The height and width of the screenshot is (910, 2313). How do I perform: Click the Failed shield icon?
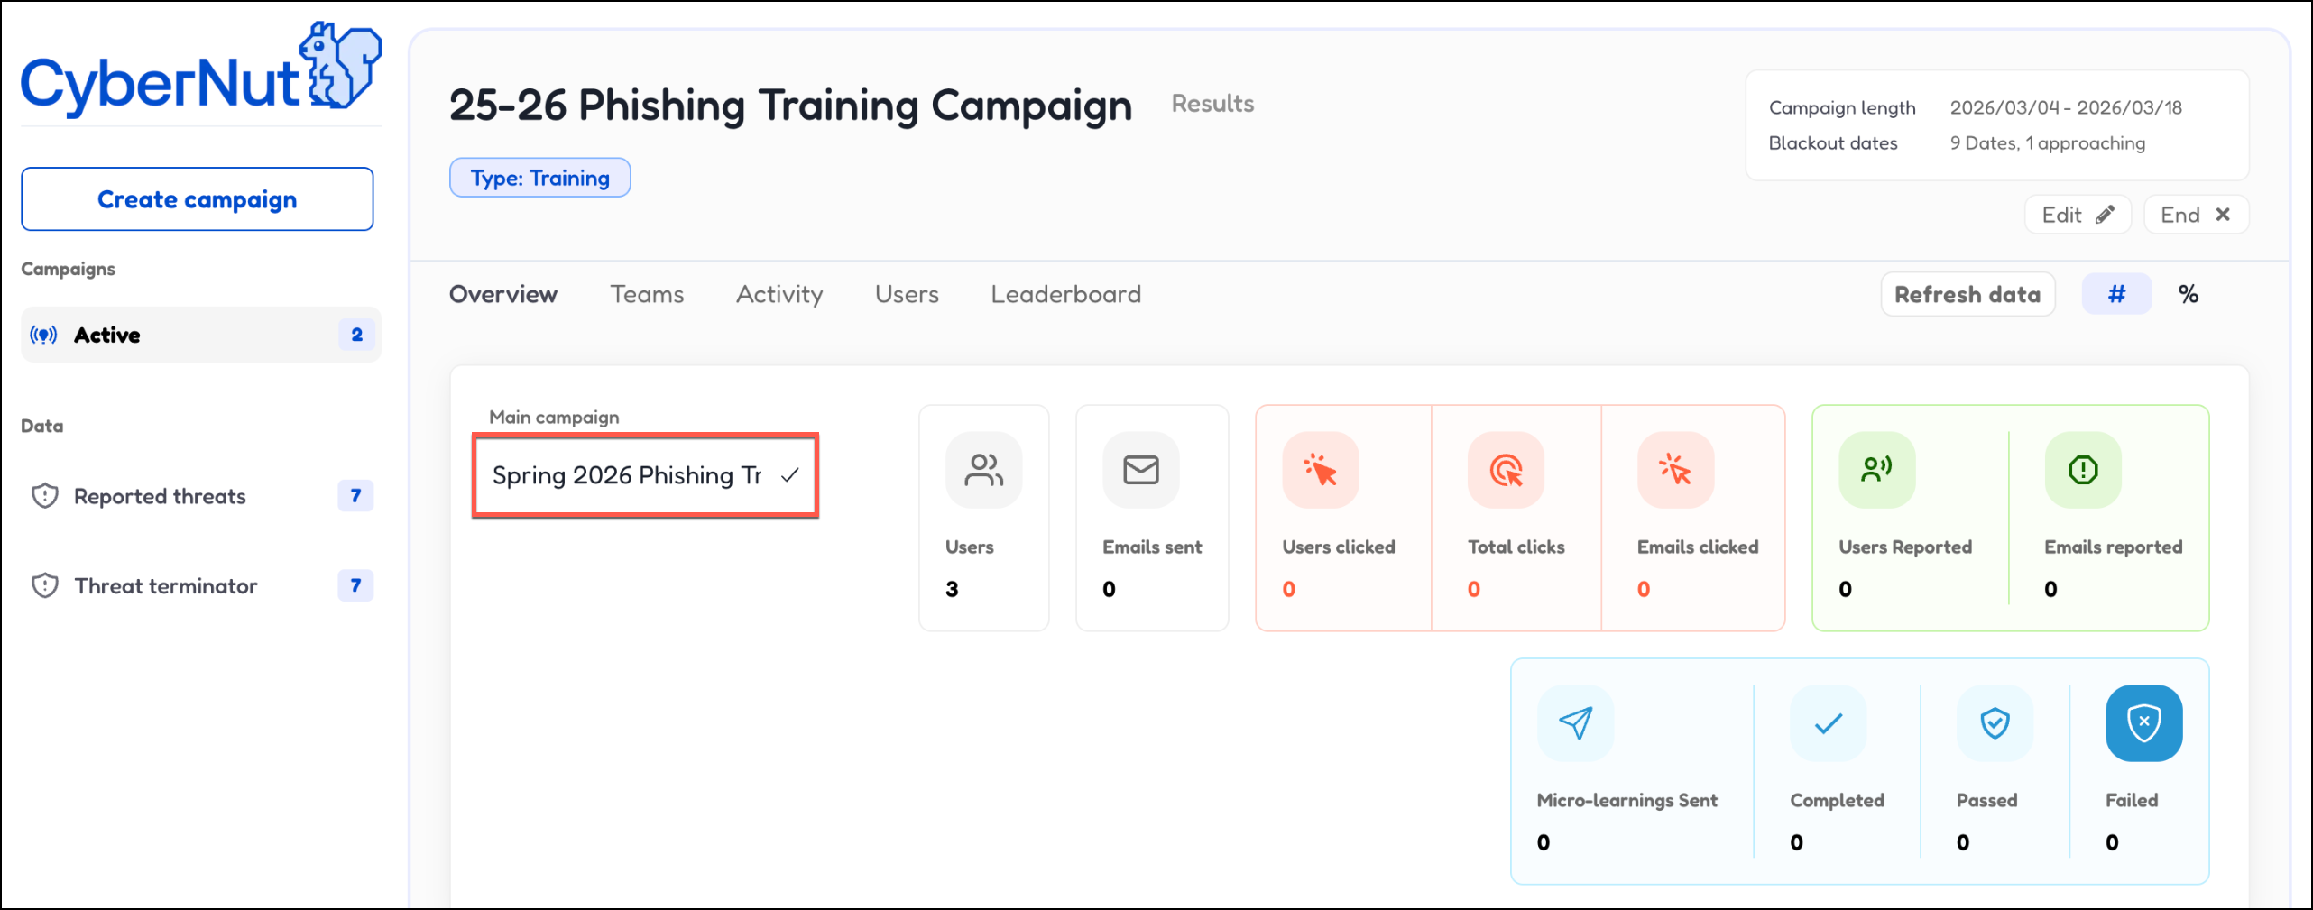coord(2143,723)
